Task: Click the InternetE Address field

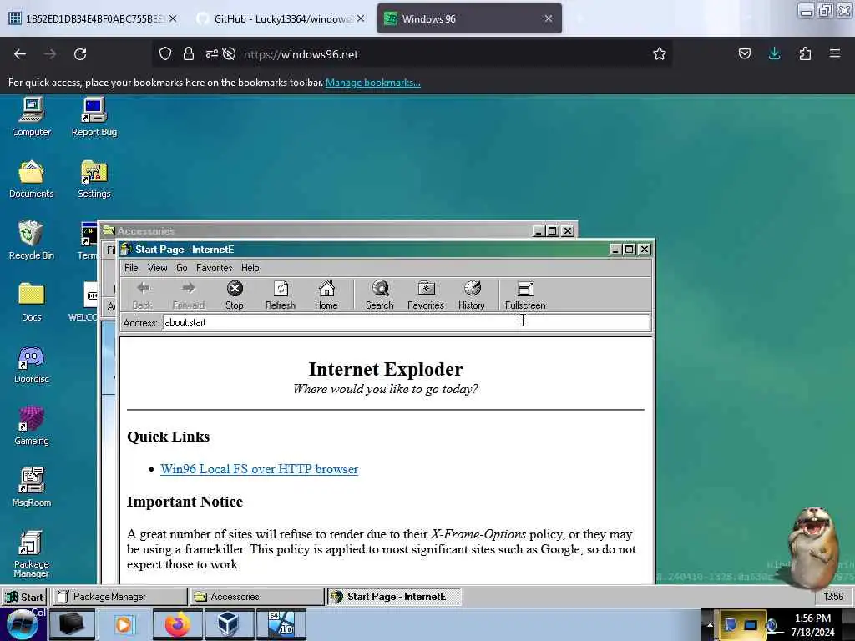Action: tap(407, 322)
